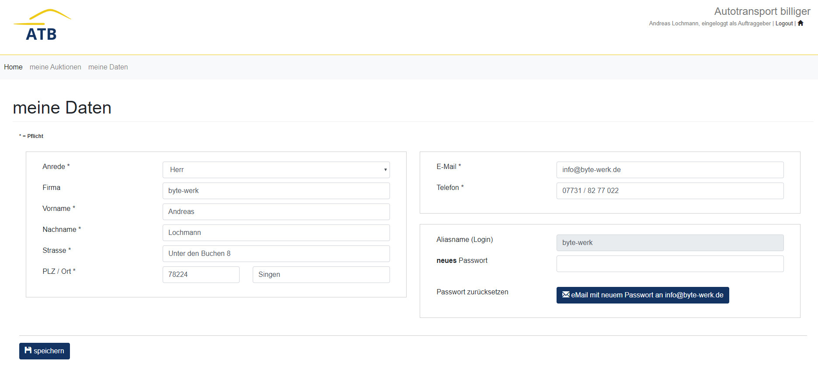
Task: Select the Nachname text box
Action: pos(276,233)
